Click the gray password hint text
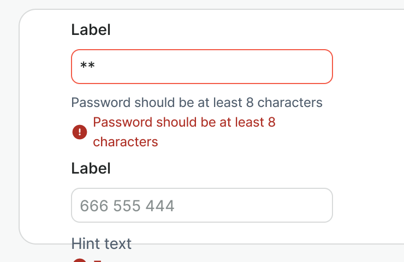 197,103
